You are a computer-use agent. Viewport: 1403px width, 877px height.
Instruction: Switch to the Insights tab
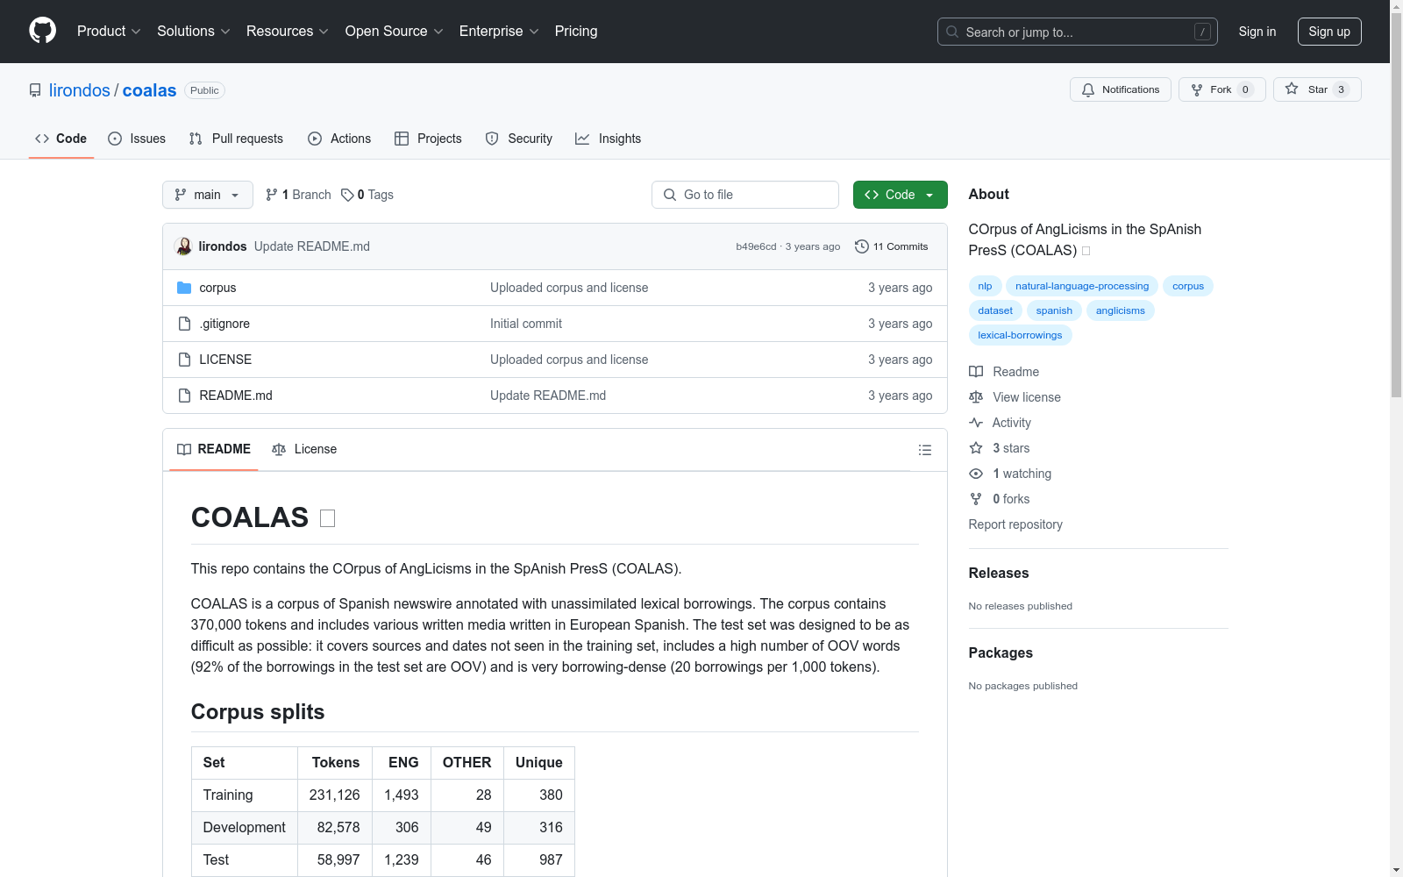point(609,139)
